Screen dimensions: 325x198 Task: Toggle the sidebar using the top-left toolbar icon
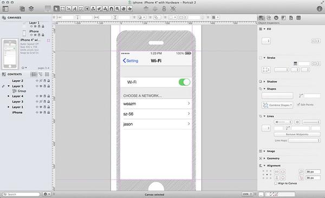pos(5,9)
